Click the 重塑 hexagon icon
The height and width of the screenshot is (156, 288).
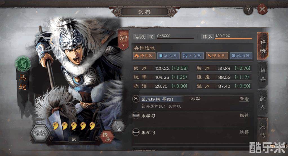(118, 126)
